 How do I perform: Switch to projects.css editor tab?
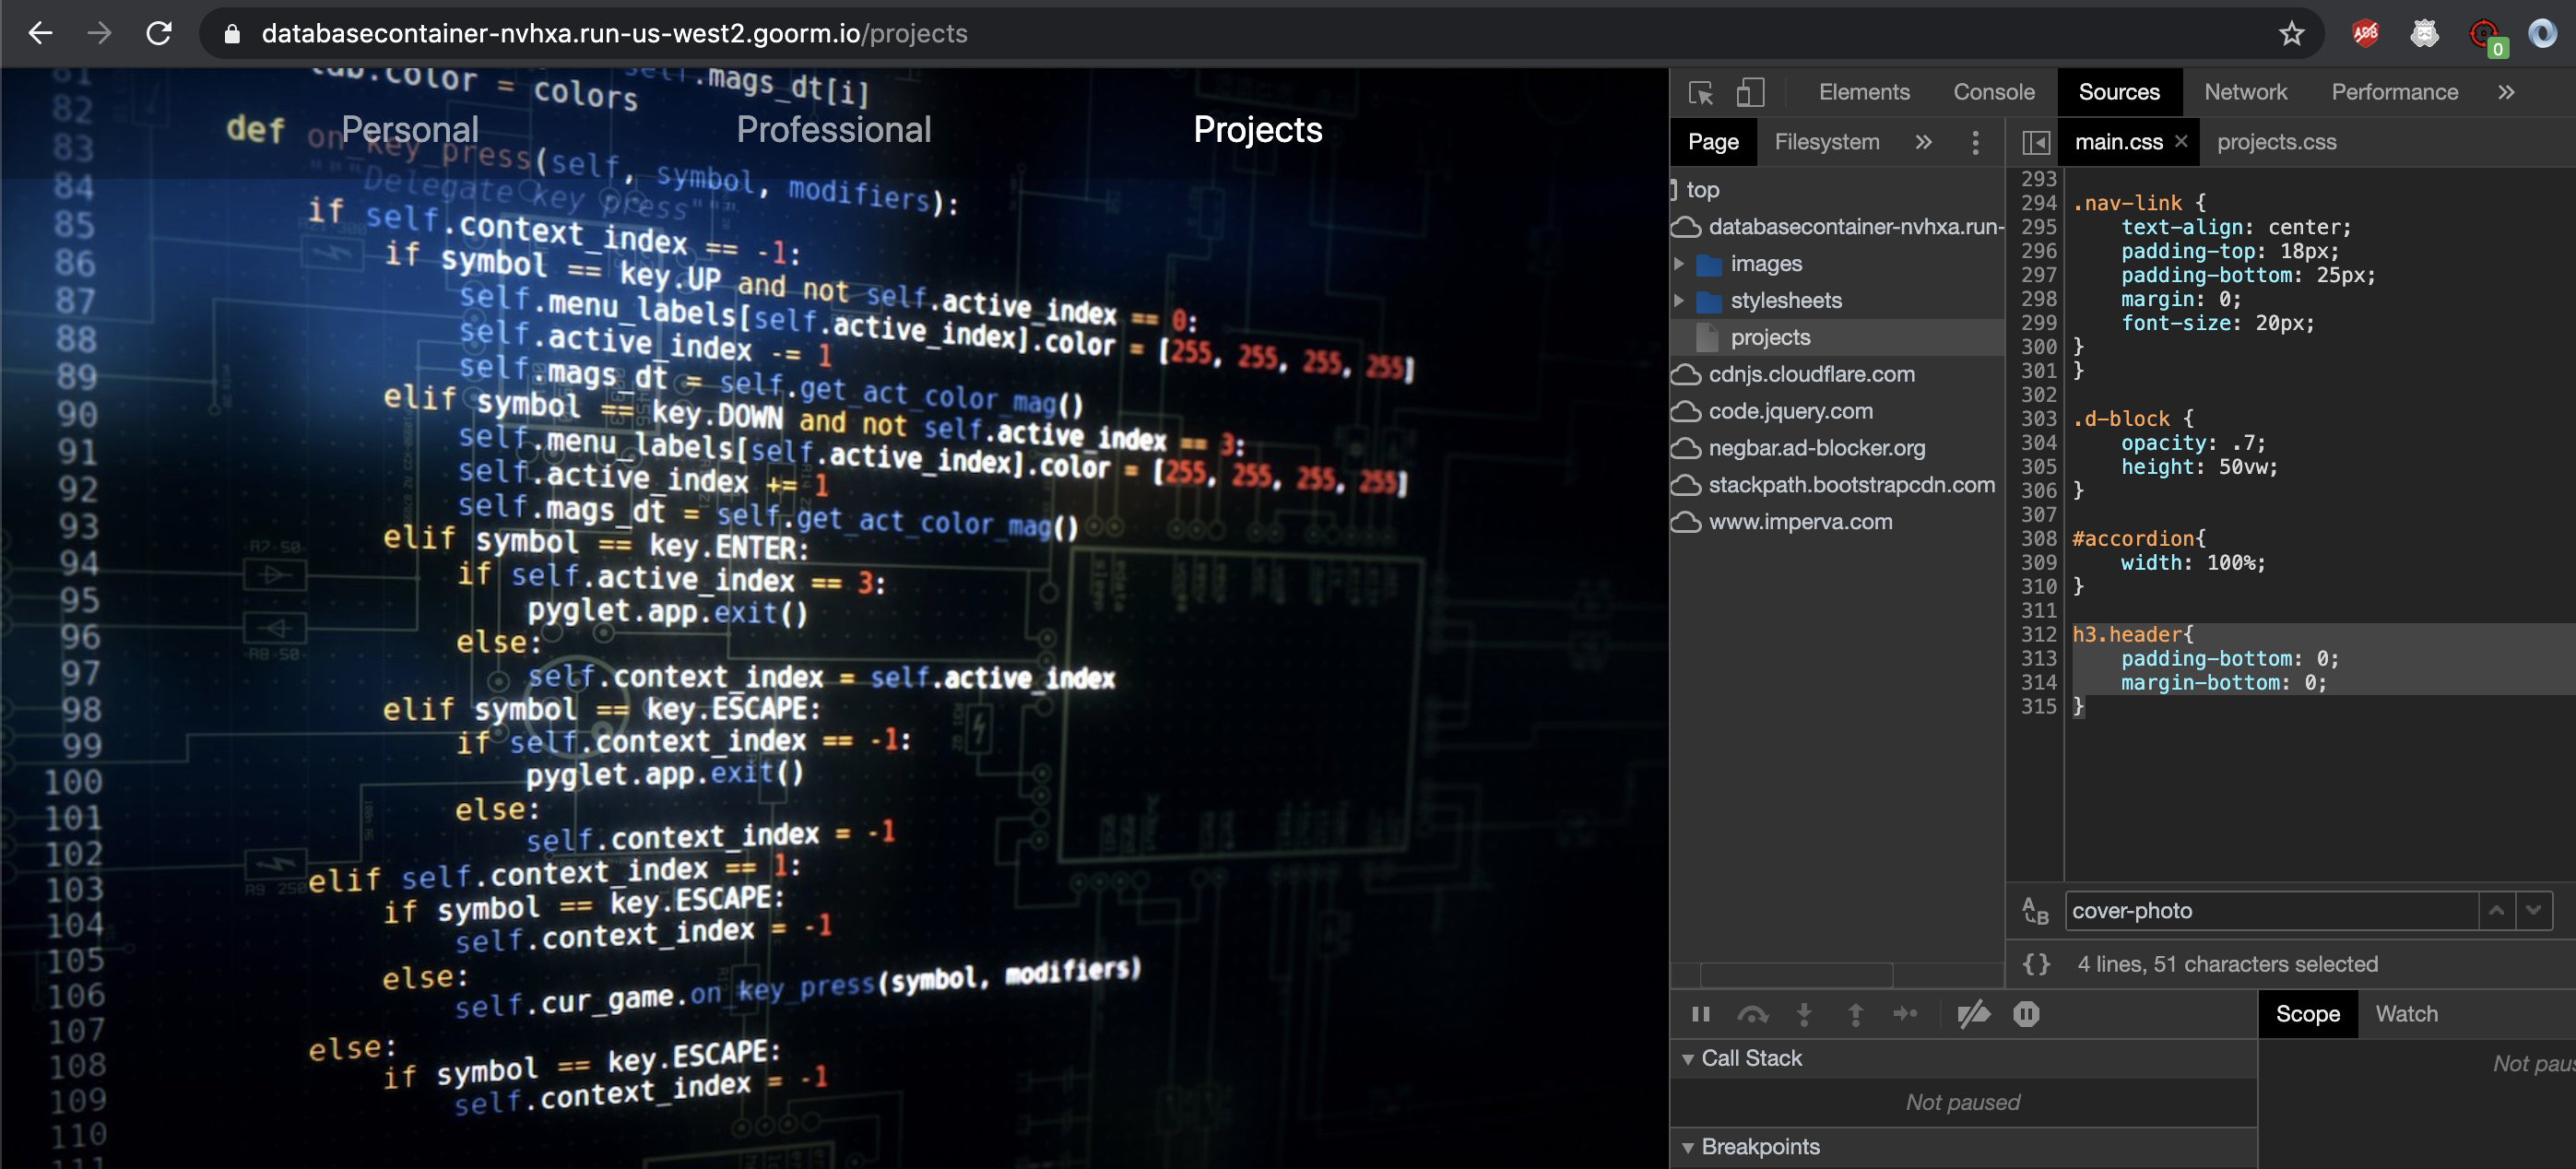tap(2276, 142)
